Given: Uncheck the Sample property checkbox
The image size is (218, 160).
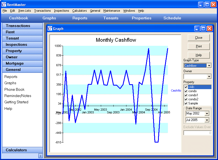Looking at the screenshot, I should coord(186,103).
